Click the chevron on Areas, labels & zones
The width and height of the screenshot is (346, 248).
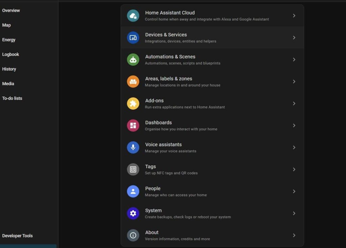[x=294, y=82]
